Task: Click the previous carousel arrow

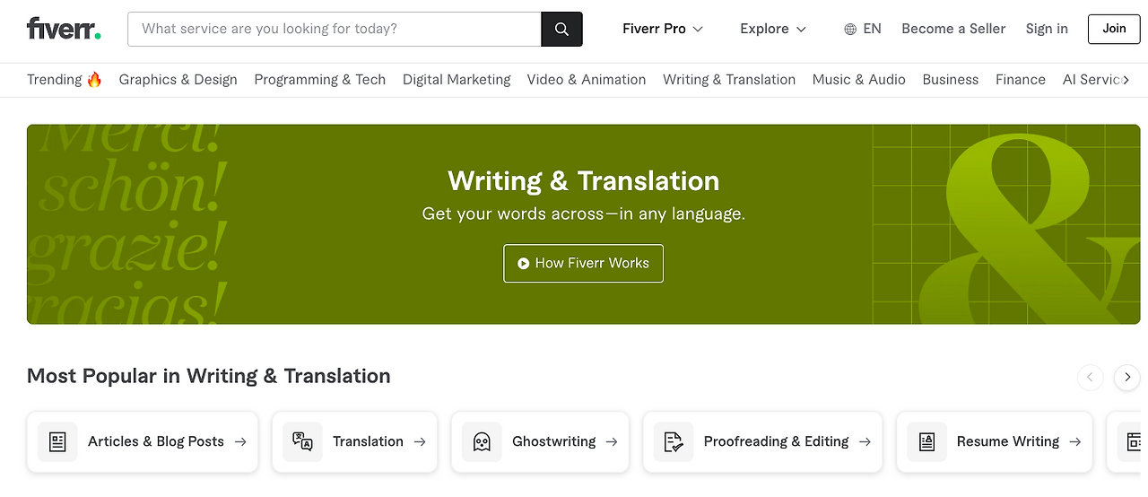Action: tap(1090, 377)
